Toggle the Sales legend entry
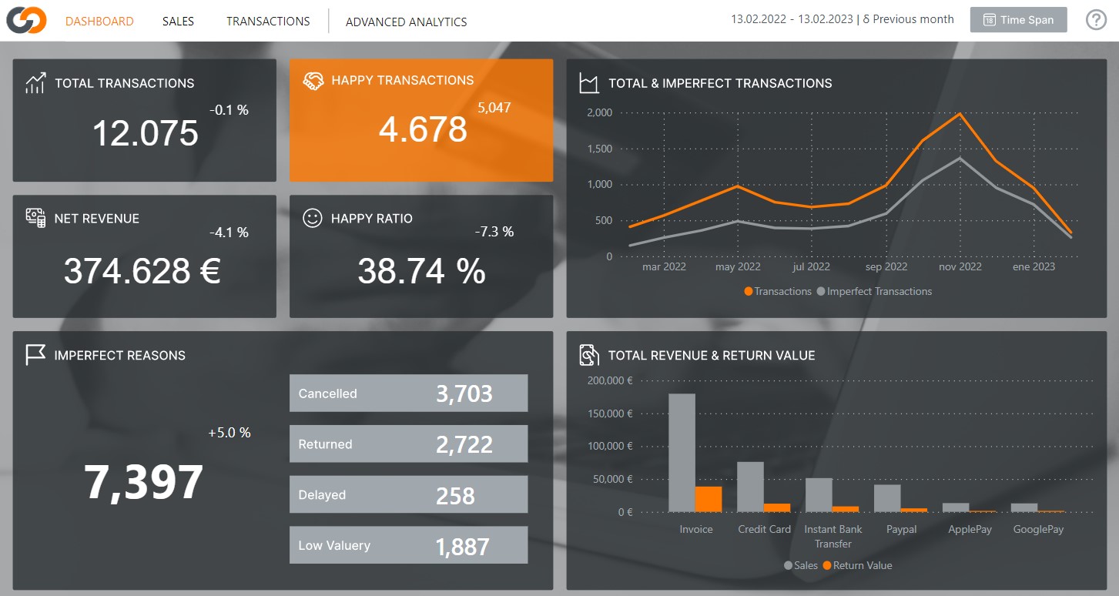1119x596 pixels. tap(801, 565)
